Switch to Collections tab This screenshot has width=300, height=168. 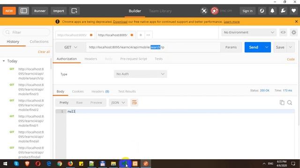[39, 42]
